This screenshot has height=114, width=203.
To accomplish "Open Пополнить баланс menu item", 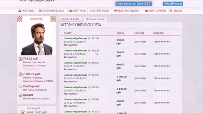I will point(51,11).
